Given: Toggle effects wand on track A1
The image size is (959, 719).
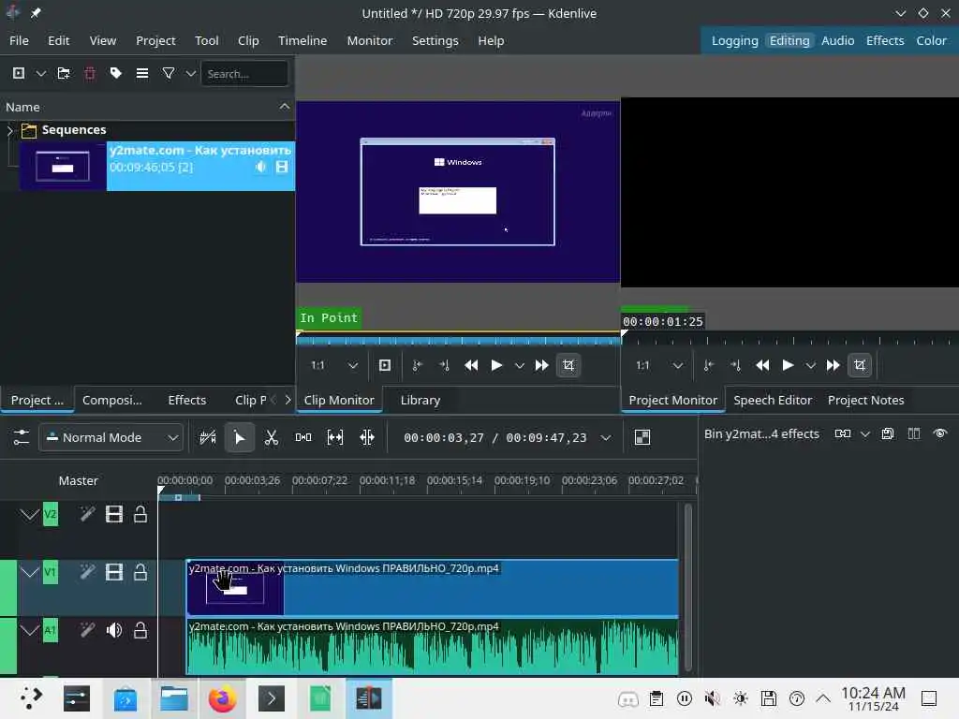Looking at the screenshot, I should coord(87,630).
